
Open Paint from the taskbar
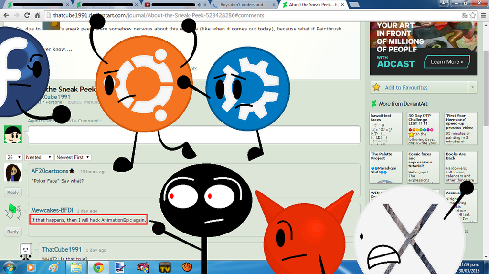pyautogui.click(x=53, y=267)
